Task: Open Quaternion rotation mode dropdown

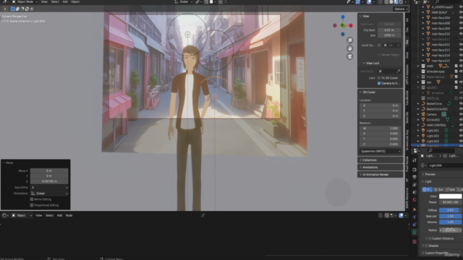Action: tap(381, 151)
